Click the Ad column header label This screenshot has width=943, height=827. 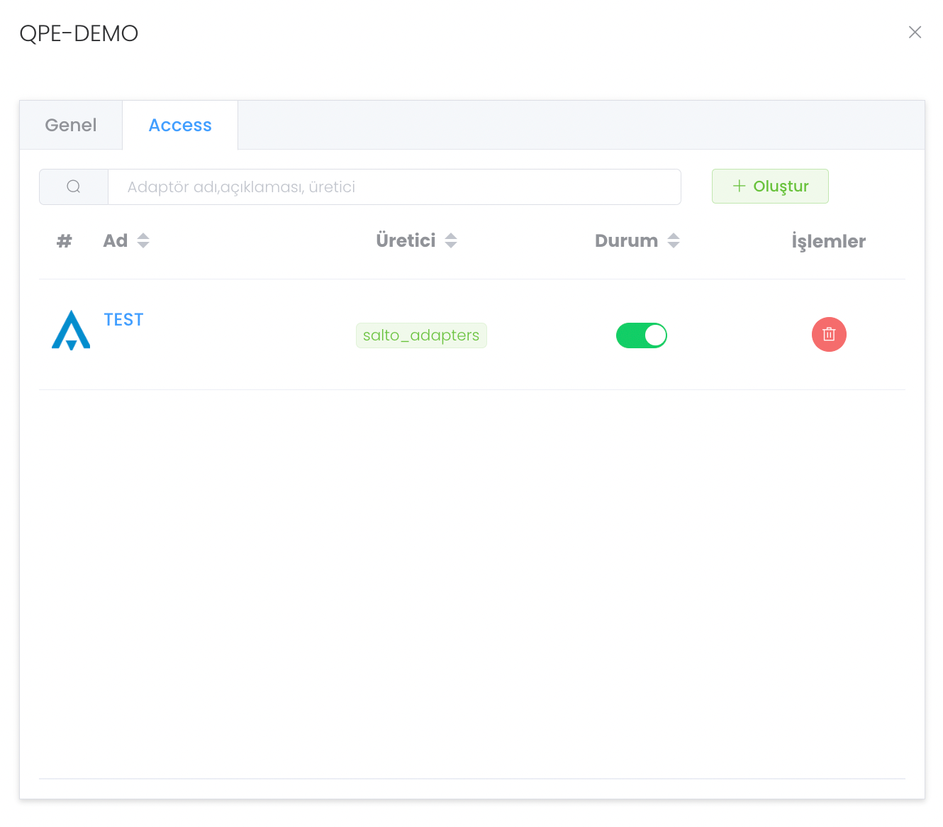click(x=116, y=241)
